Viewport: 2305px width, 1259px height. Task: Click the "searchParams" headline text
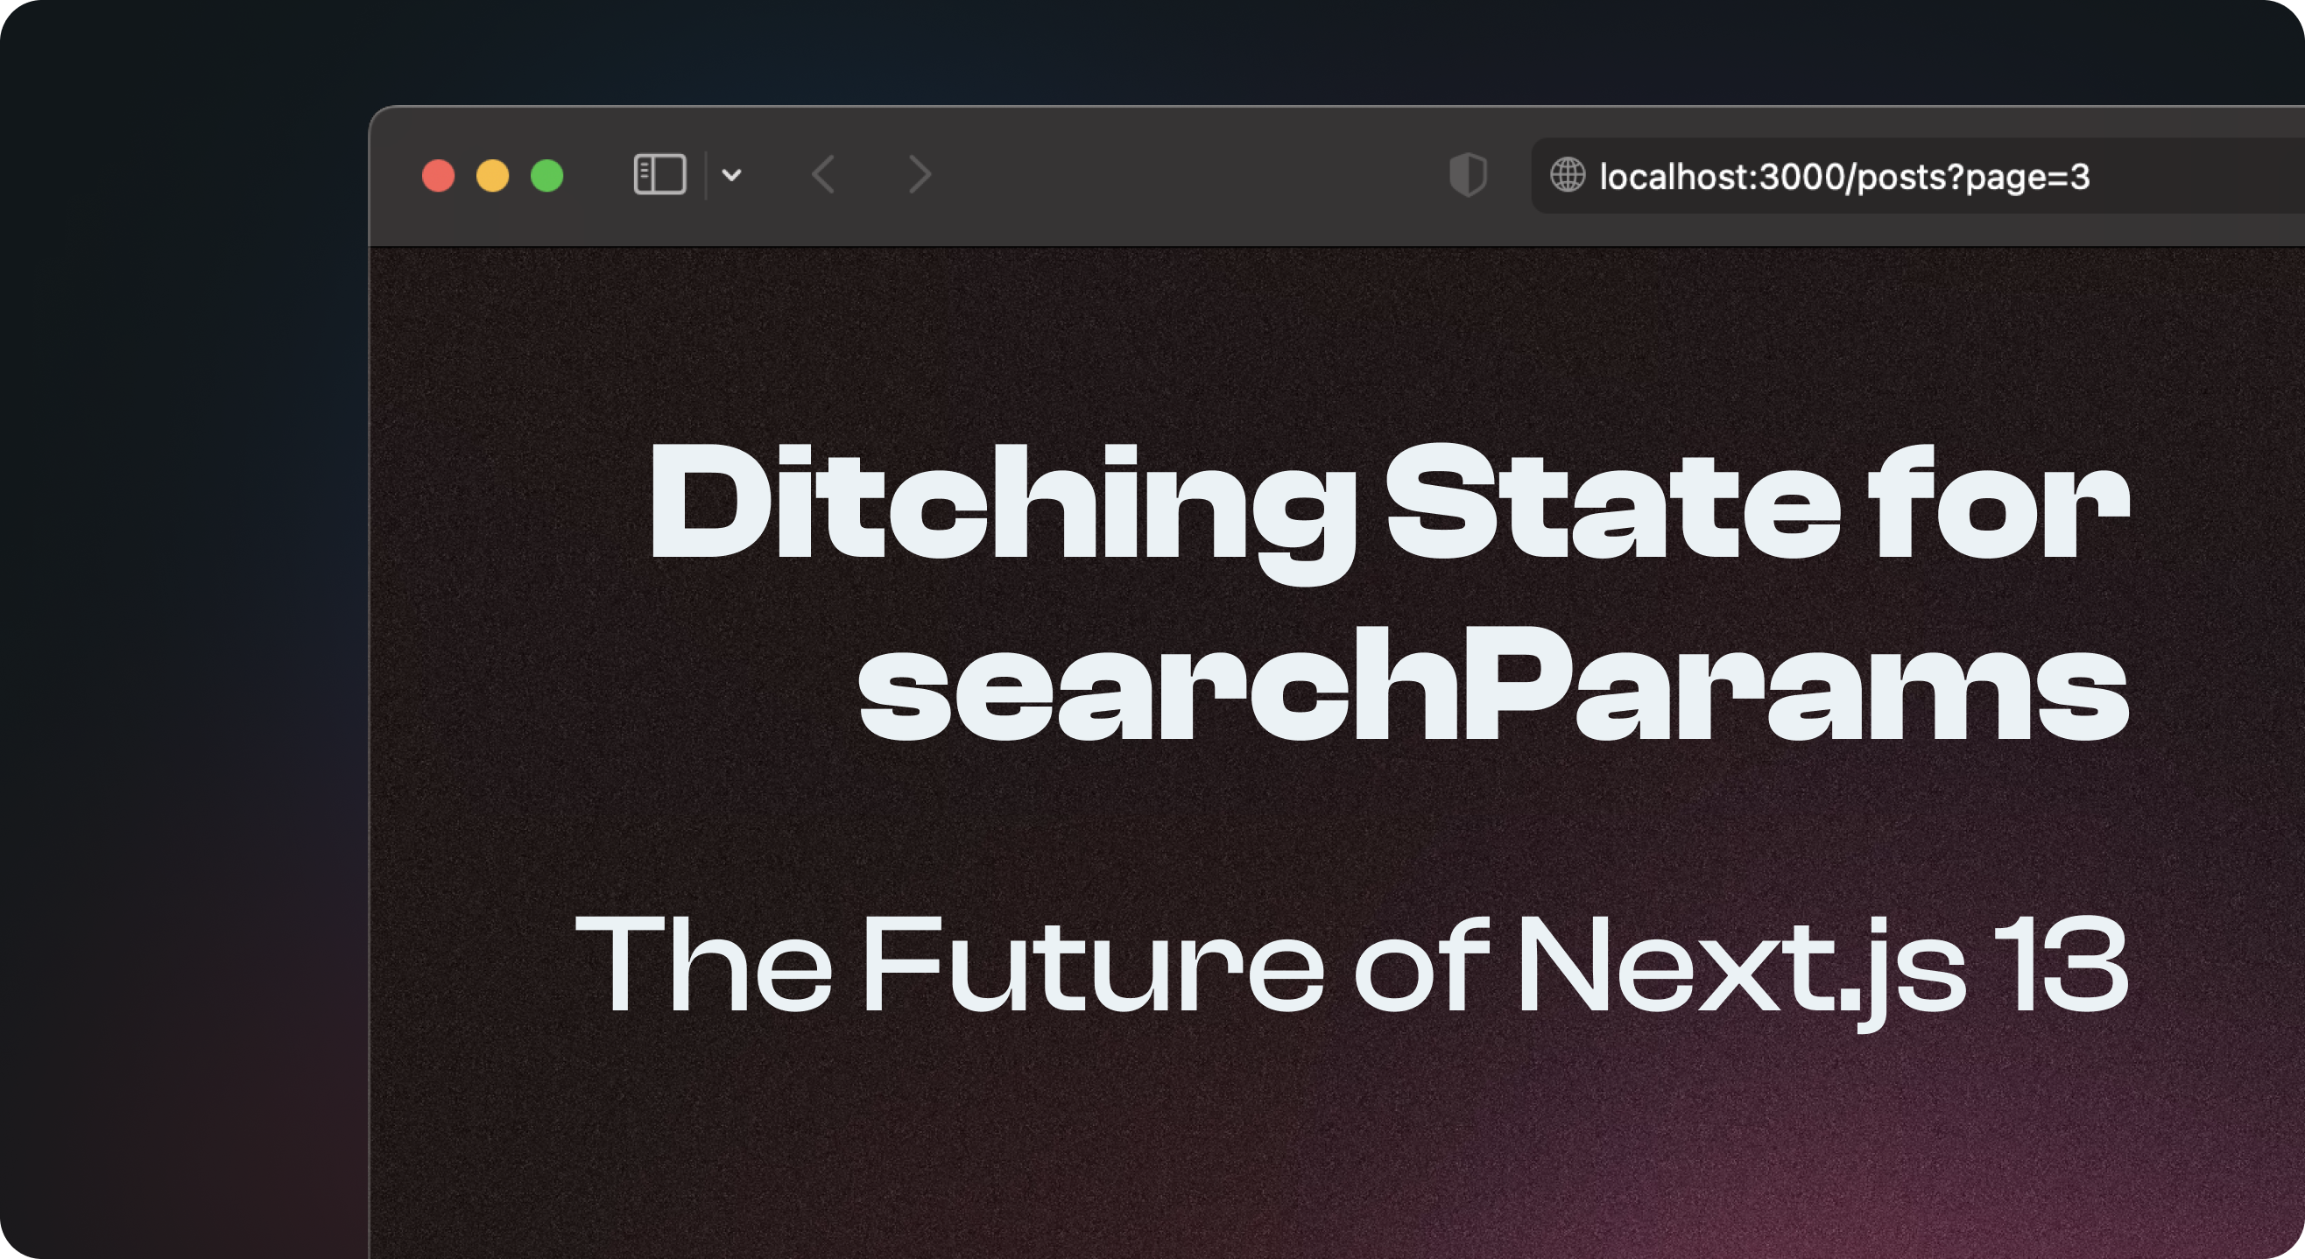1492,685
